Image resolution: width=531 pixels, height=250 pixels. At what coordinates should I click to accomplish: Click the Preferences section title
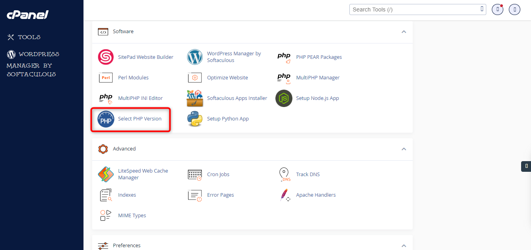pyautogui.click(x=127, y=246)
